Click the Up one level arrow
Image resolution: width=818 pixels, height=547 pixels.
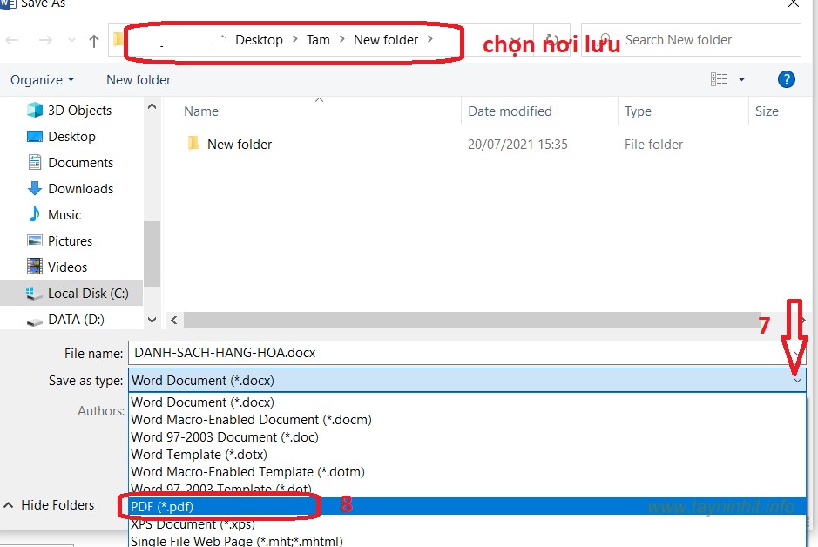[x=94, y=40]
